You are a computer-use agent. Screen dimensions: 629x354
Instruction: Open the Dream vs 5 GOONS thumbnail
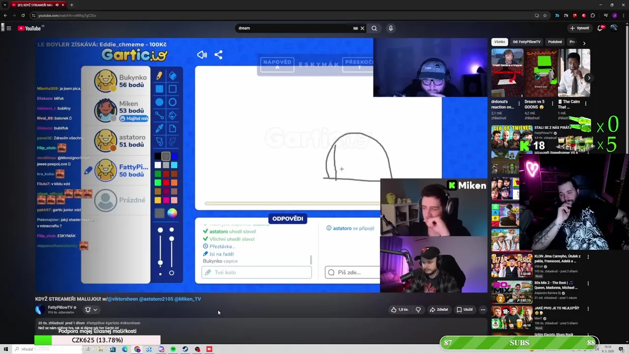coord(541,73)
